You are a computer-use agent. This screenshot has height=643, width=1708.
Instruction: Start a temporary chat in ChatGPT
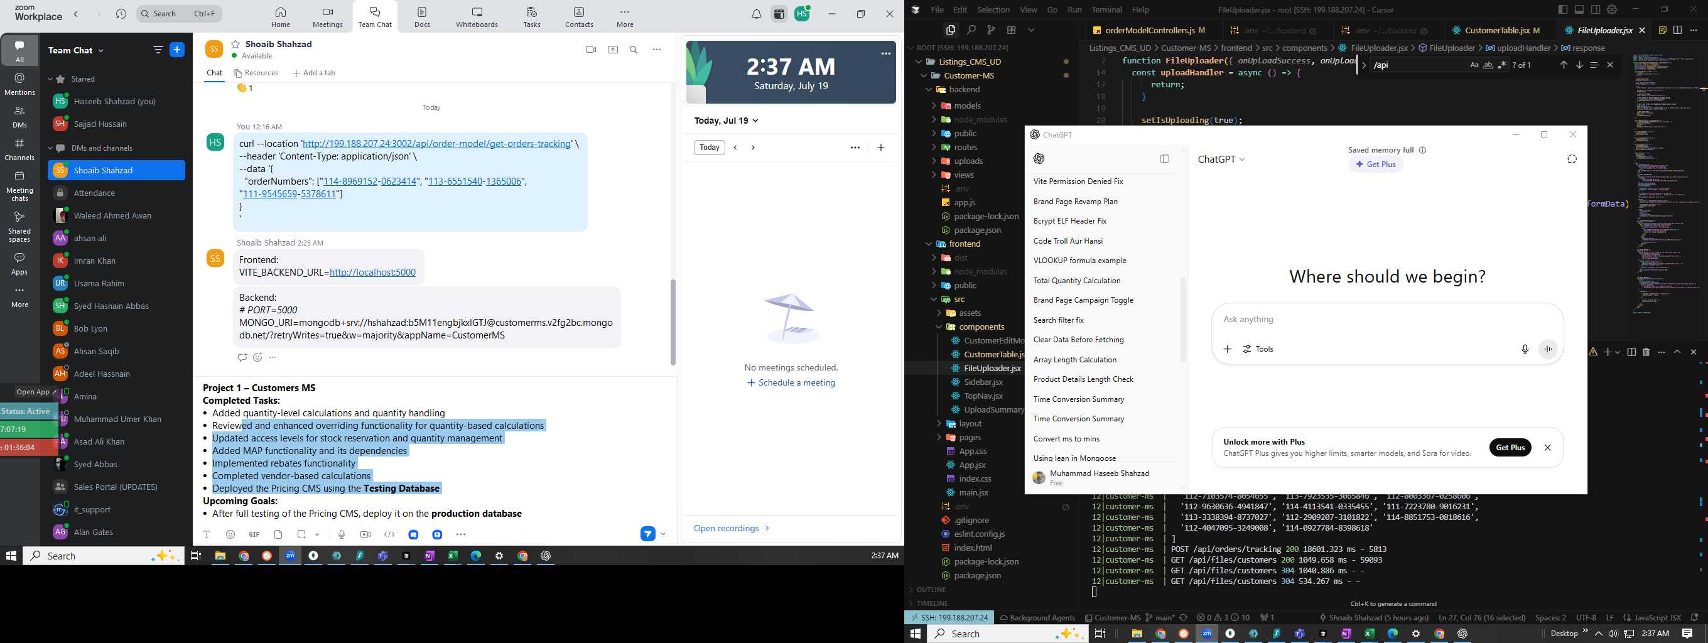tap(1572, 159)
